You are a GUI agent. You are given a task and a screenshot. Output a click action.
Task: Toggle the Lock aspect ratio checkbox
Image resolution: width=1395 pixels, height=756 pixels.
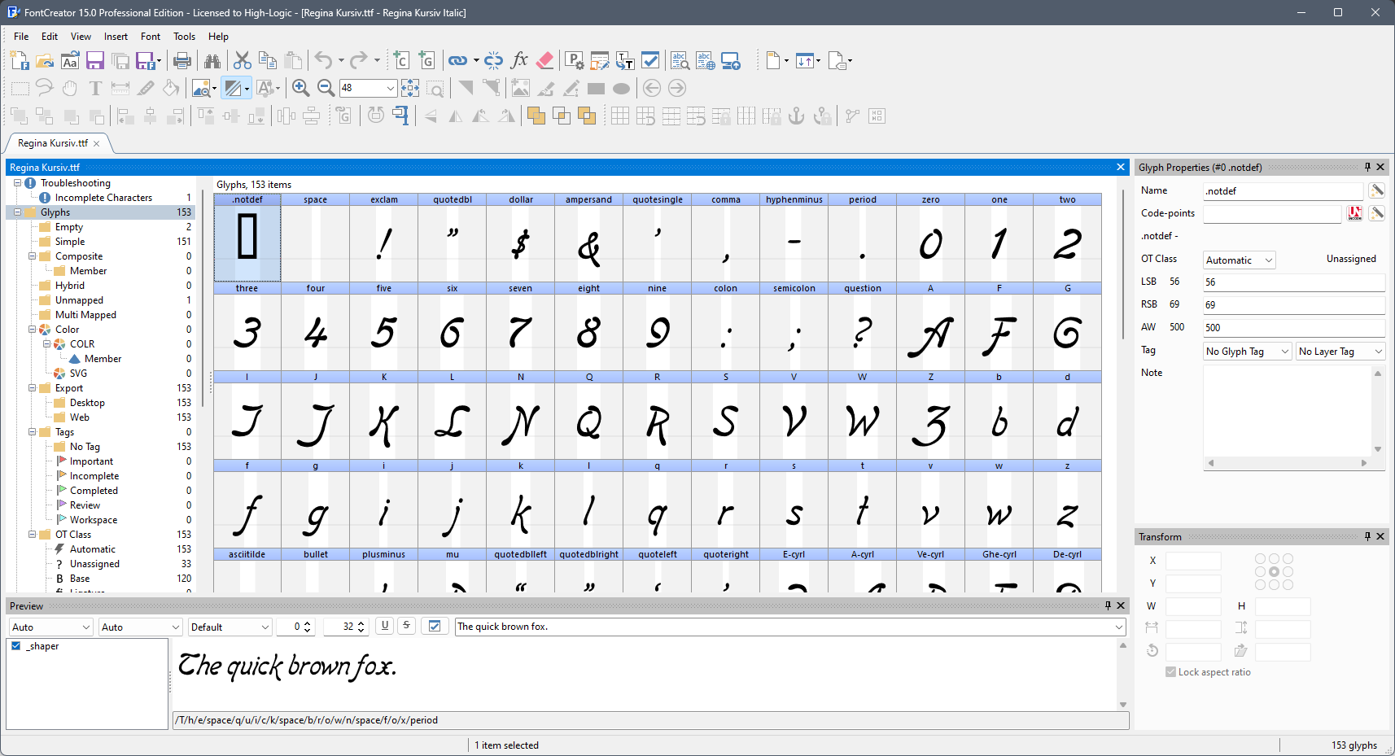click(x=1170, y=671)
